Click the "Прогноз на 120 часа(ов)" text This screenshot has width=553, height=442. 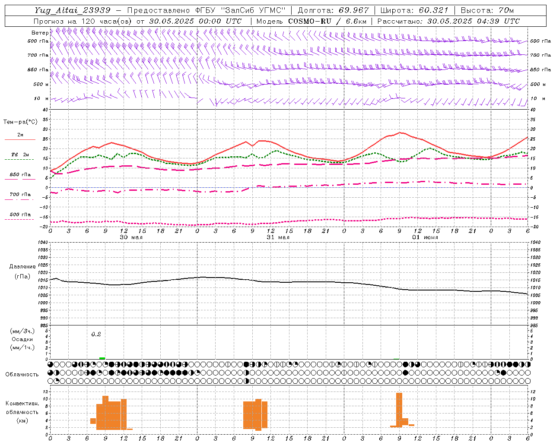click(83, 21)
